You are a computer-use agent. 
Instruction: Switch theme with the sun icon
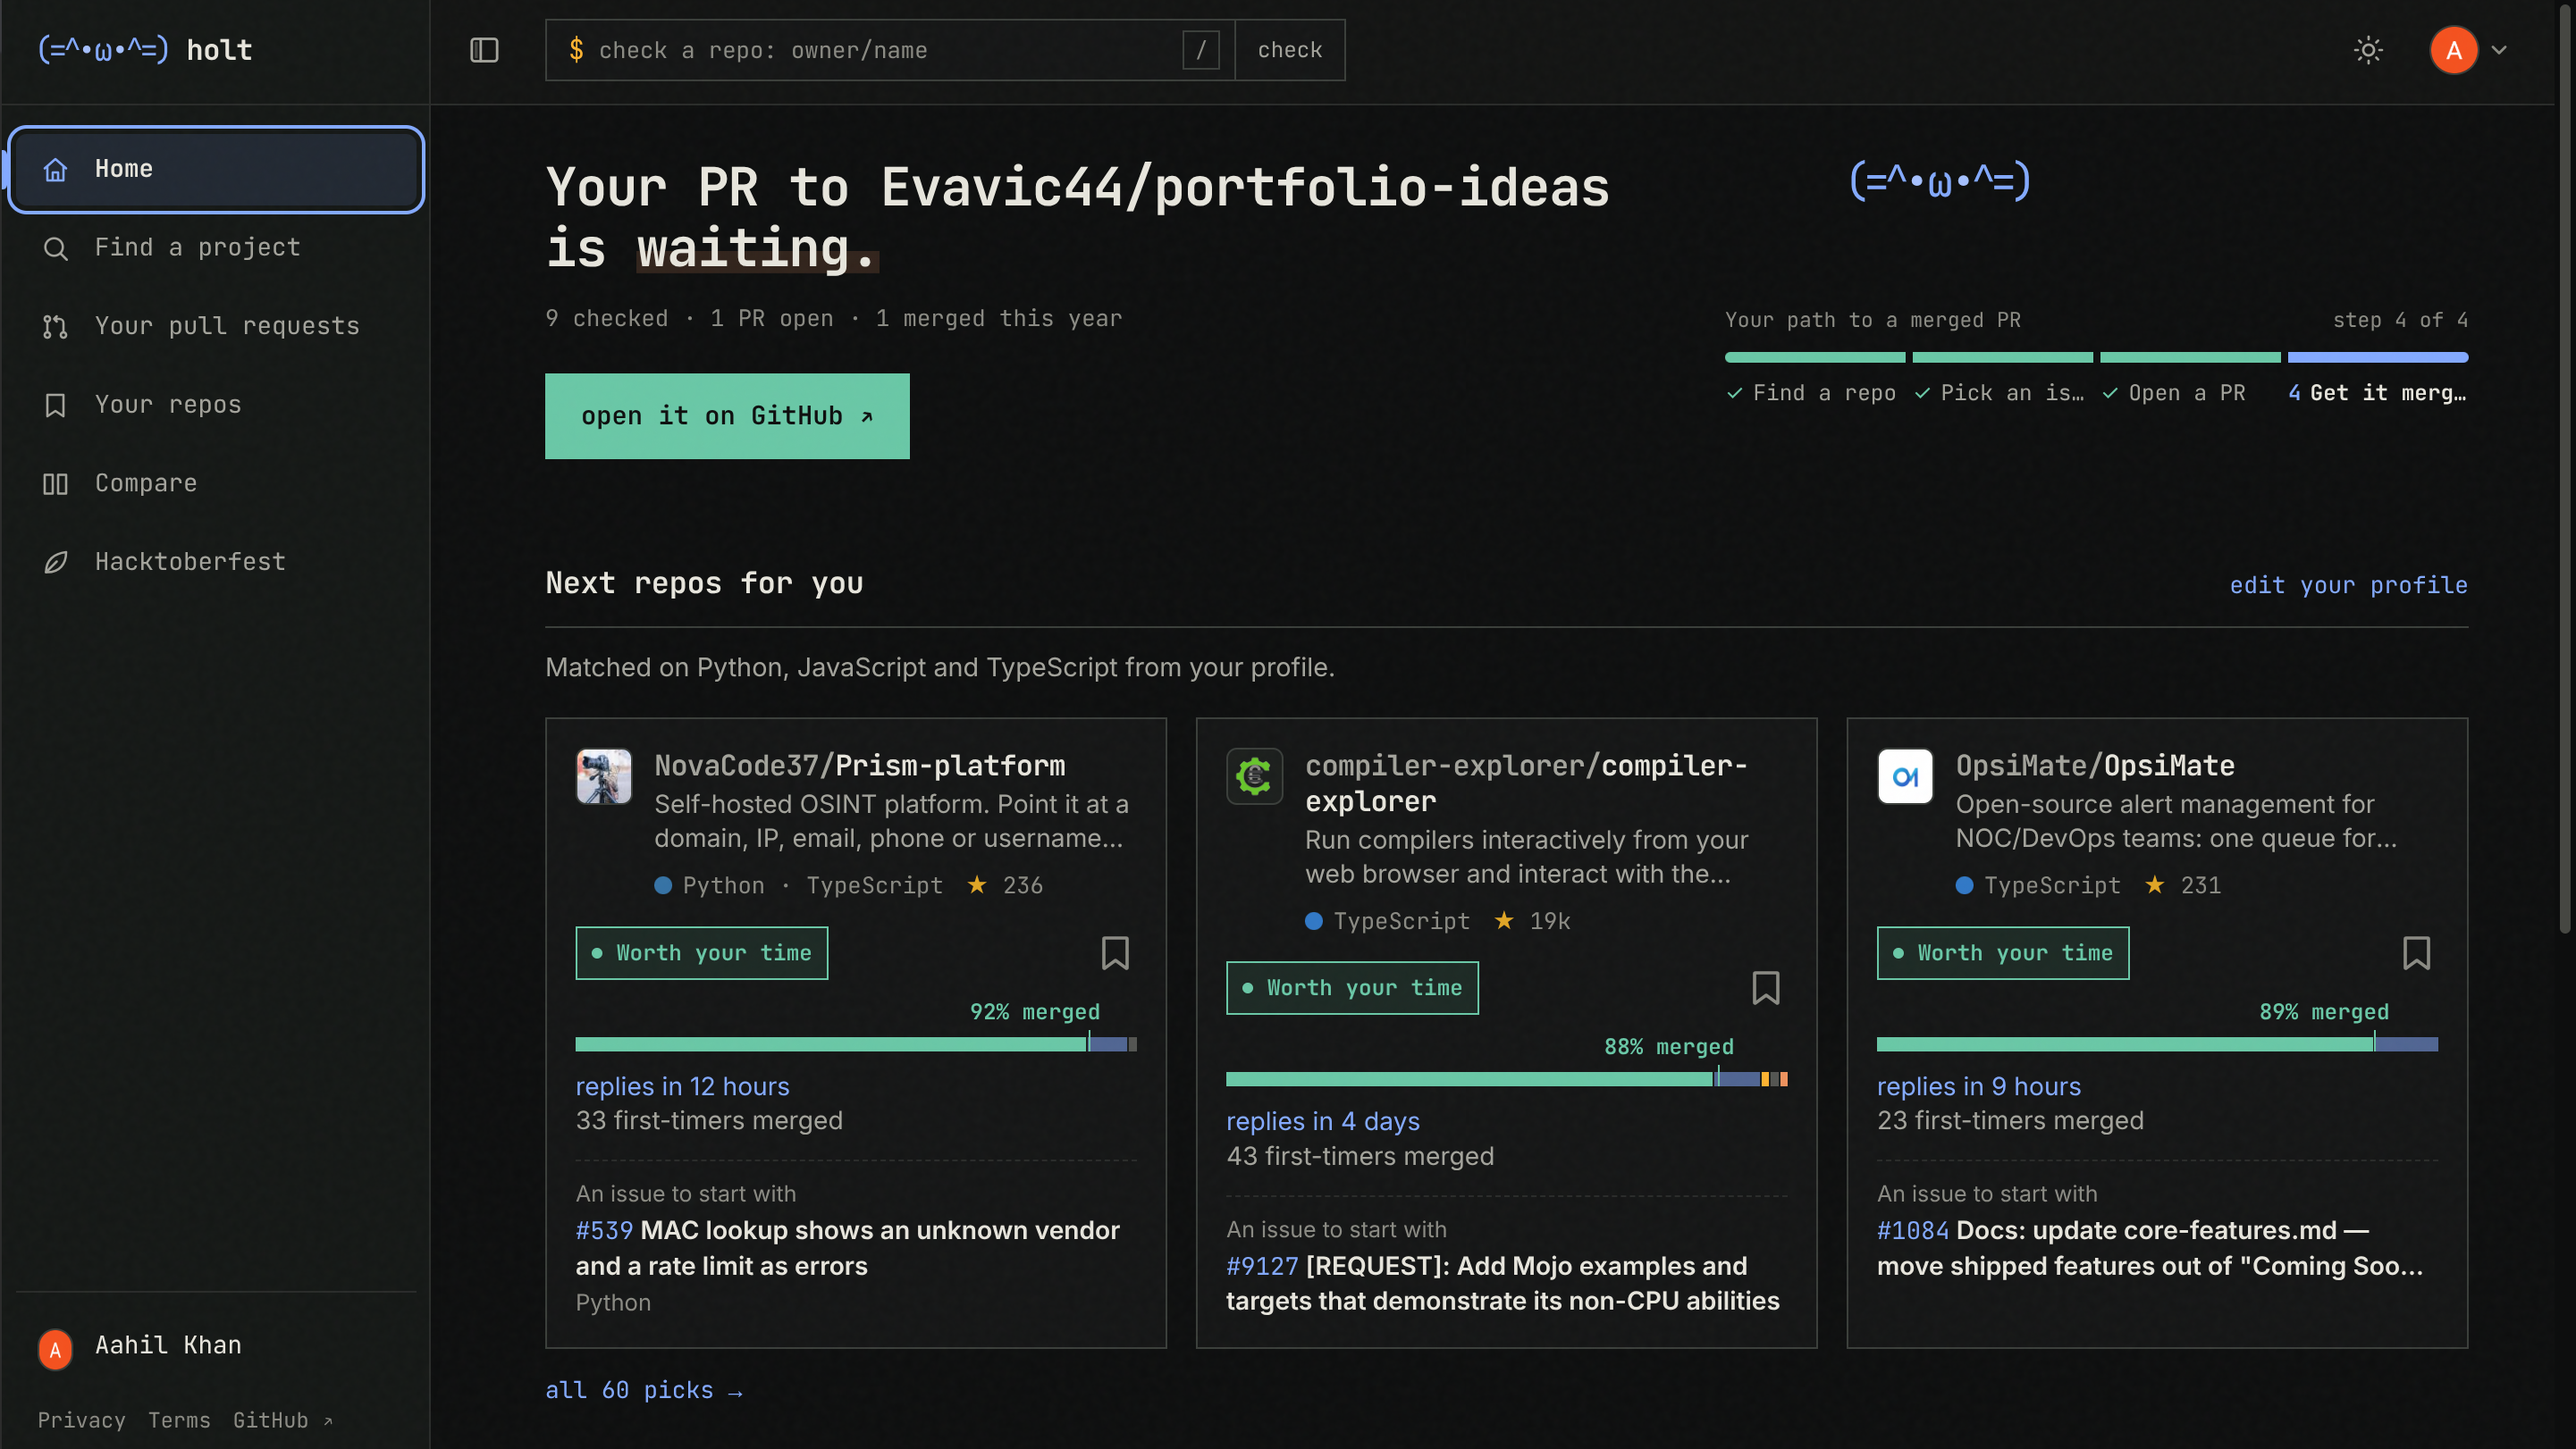[x=2368, y=50]
